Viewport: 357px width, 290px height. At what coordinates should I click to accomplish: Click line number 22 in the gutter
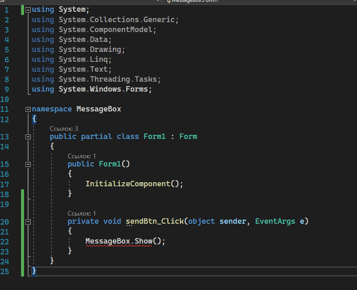pos(5,241)
